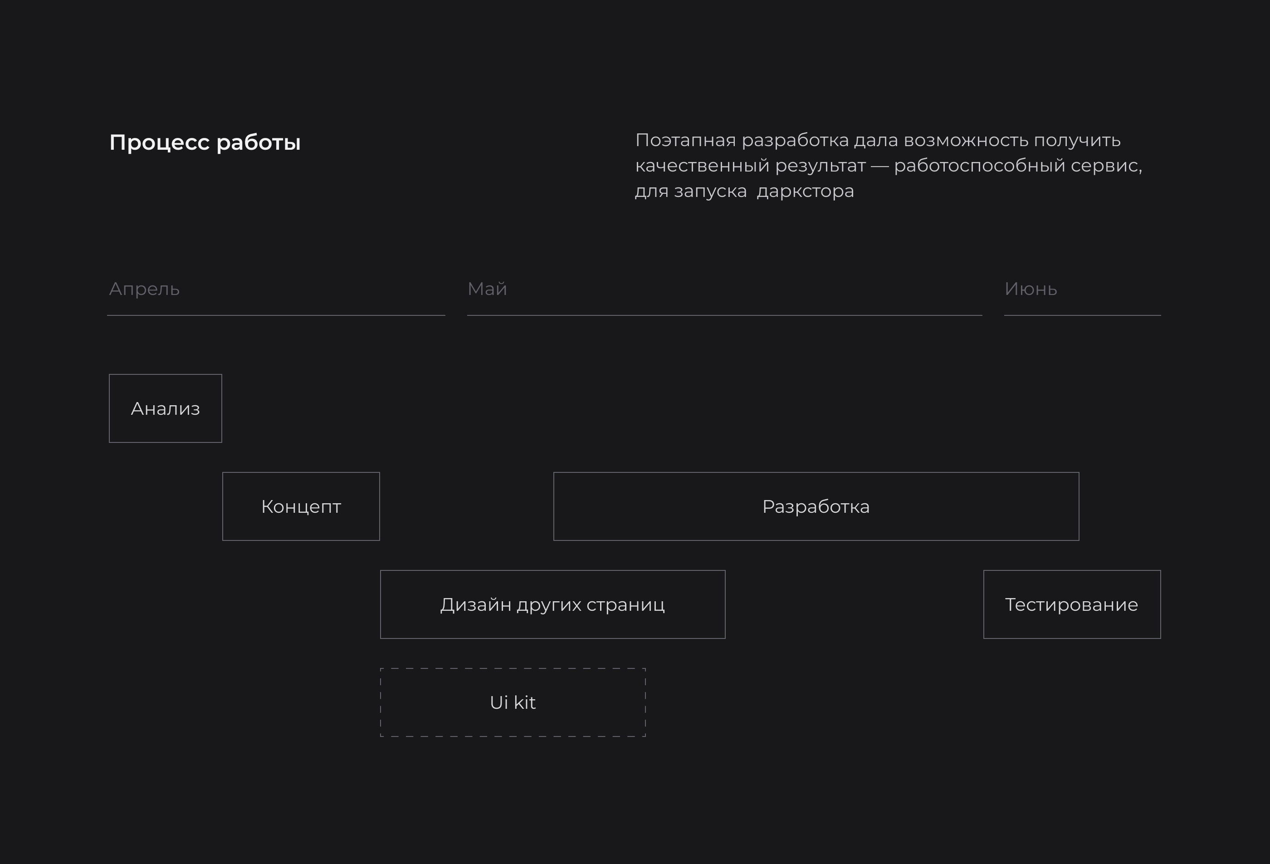Select the dashed Ui kit box

(513, 702)
